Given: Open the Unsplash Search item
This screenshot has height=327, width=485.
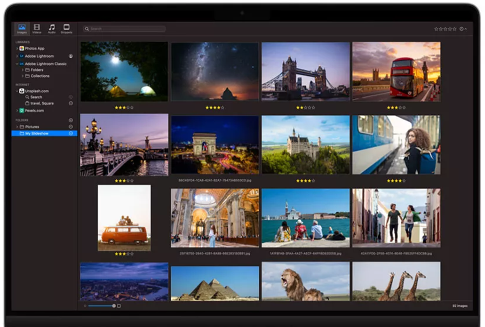Looking at the screenshot, I should (36, 97).
